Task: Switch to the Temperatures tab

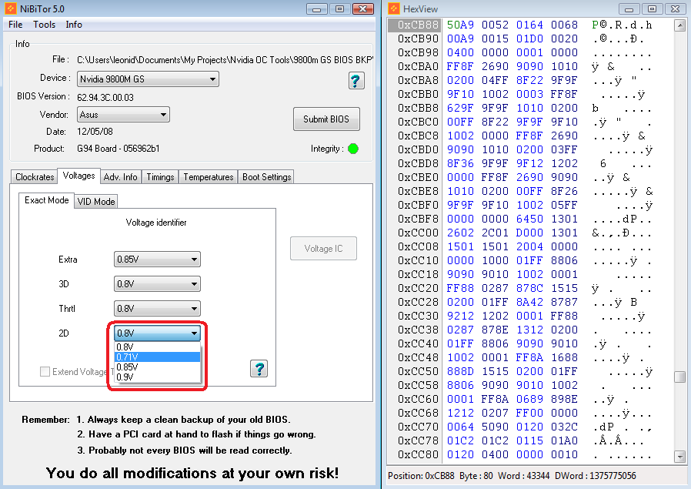Action: (209, 177)
